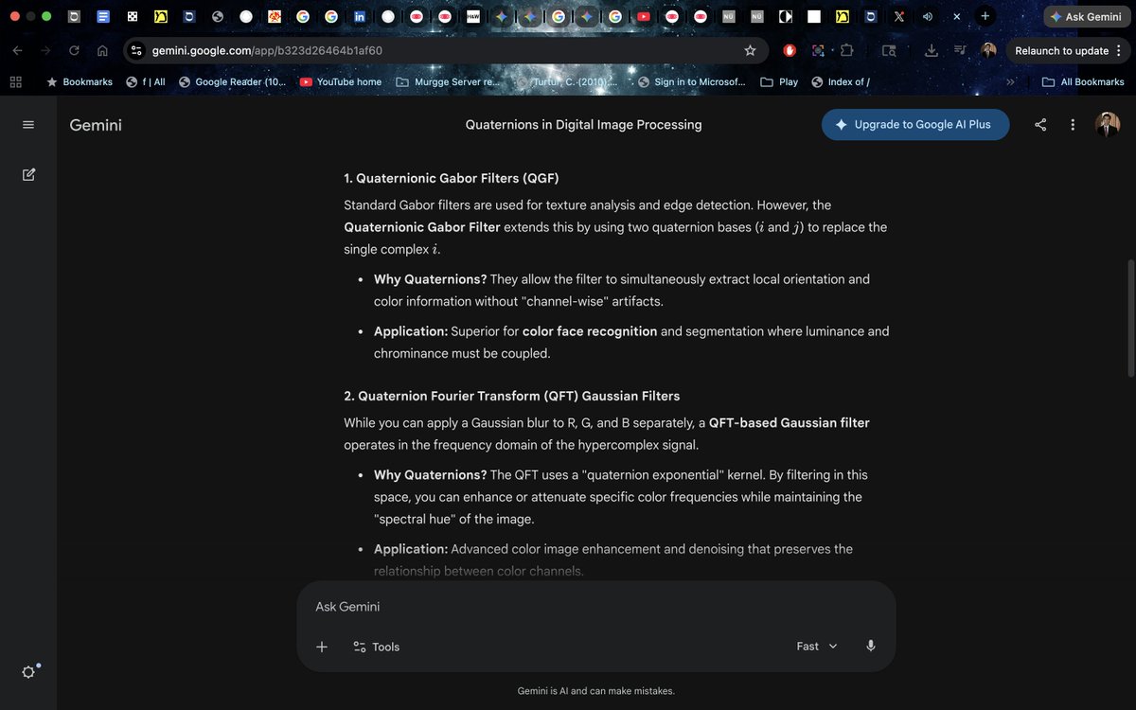This screenshot has height=710, width=1136.
Task: Open the Play bookmarks folder
Action: pyautogui.click(x=779, y=82)
